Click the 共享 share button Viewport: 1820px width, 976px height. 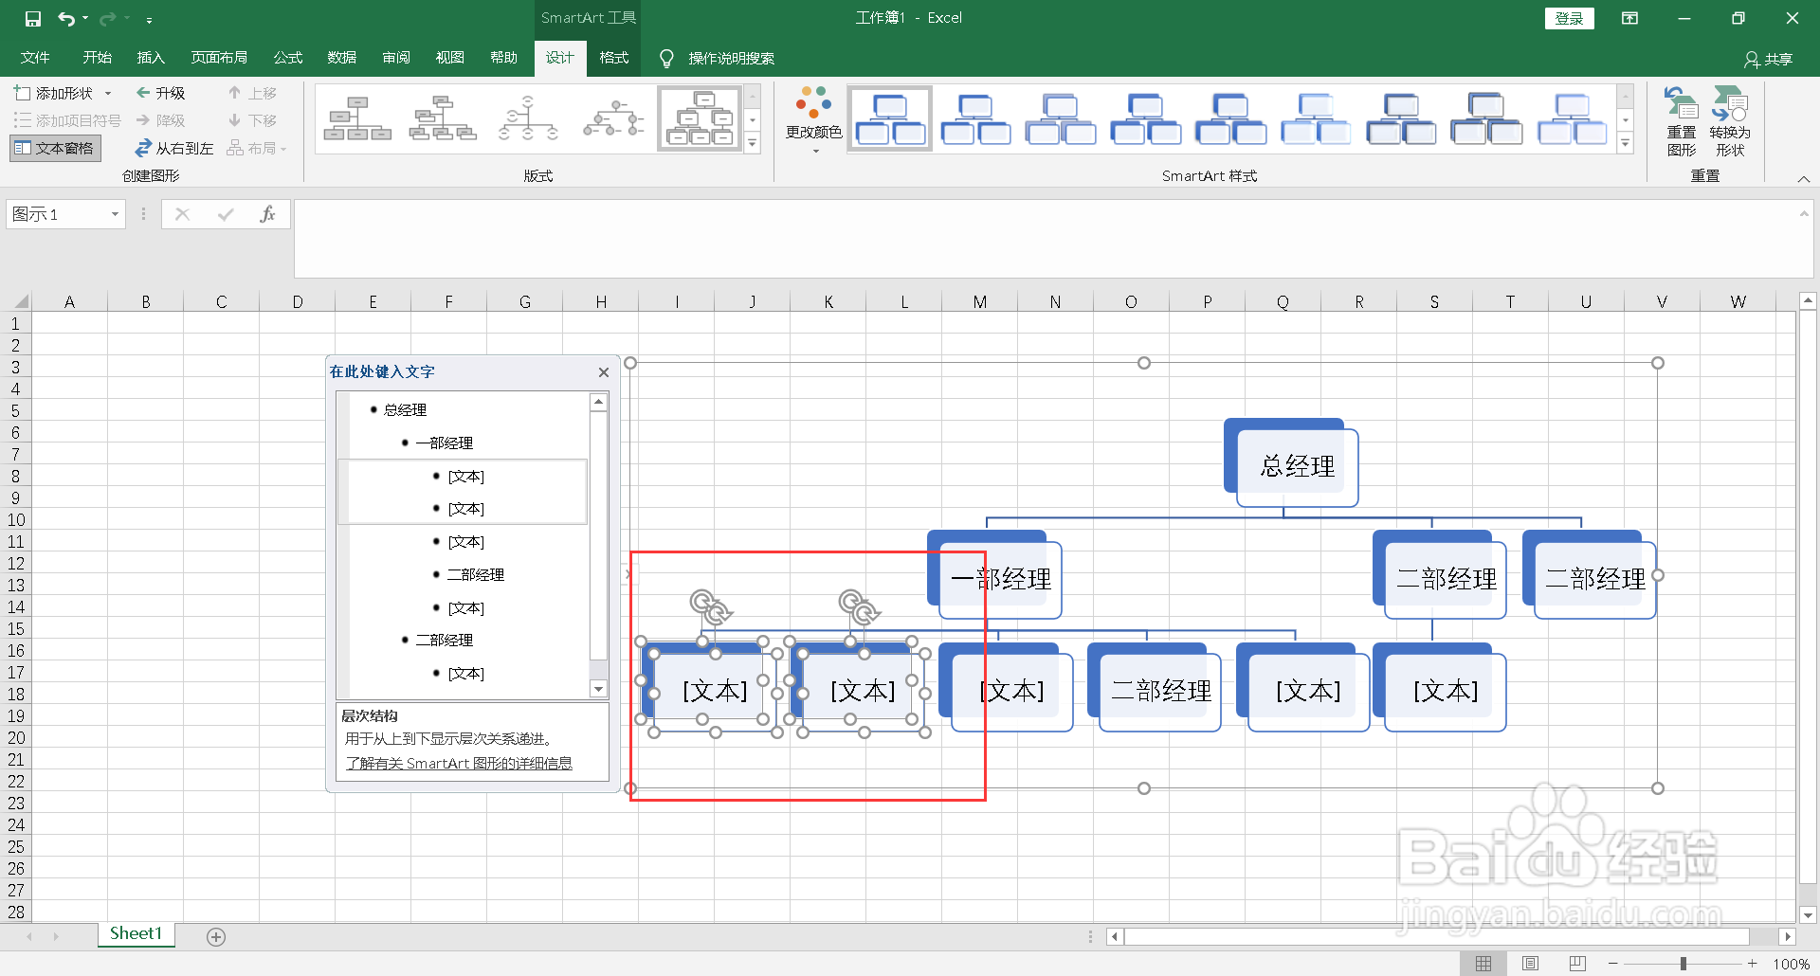point(1769,59)
